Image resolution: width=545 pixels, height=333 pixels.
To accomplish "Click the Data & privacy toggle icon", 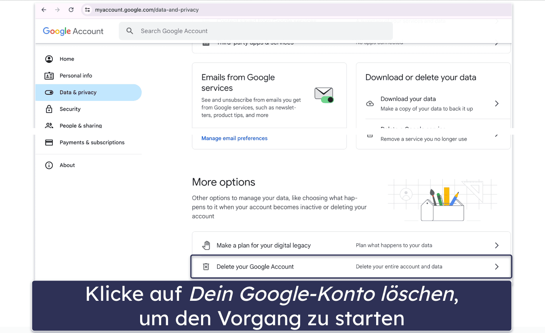I will click(49, 92).
